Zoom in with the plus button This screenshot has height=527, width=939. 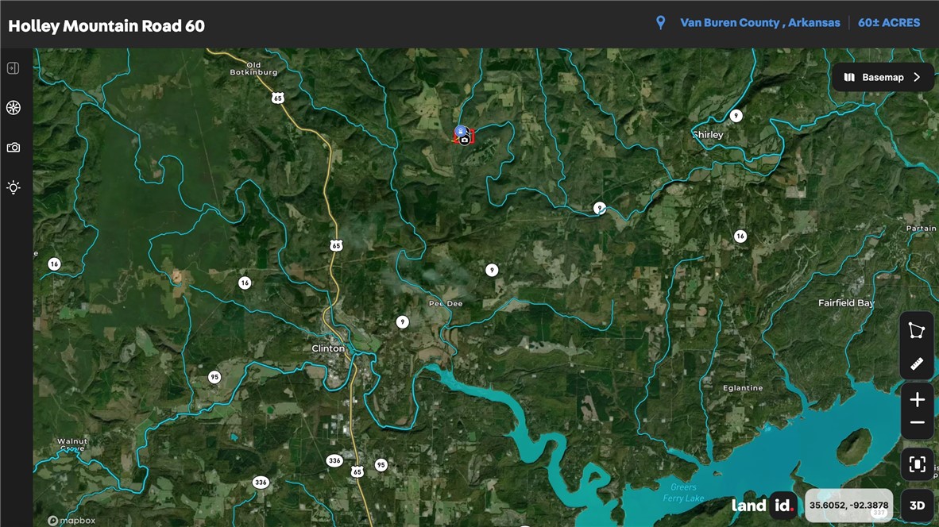click(917, 400)
